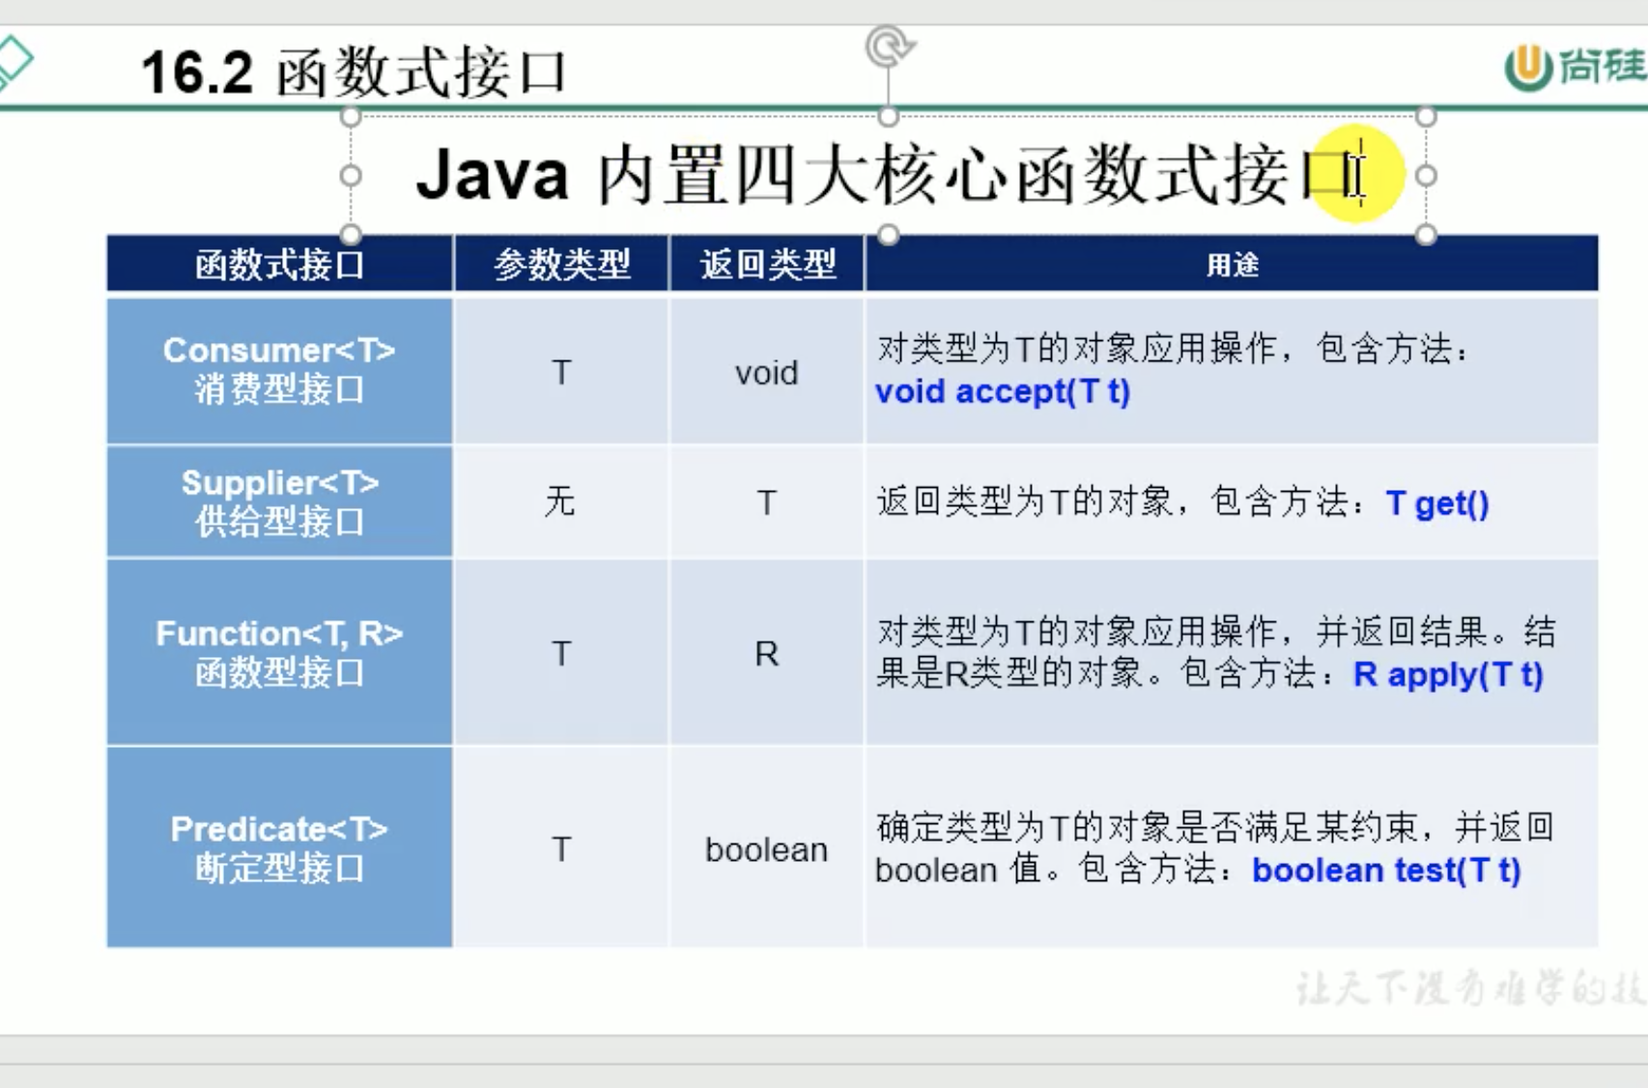
Task: Click the heading '16.2 函数式接口'
Action: tap(354, 72)
